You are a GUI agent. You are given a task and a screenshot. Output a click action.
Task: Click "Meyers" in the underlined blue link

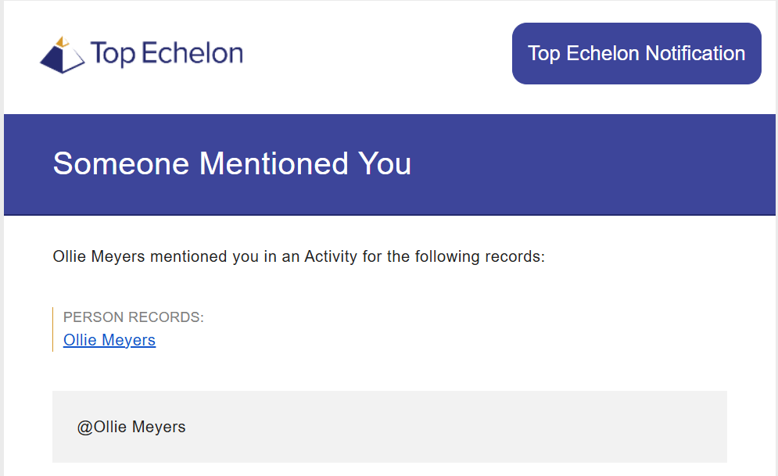128,340
